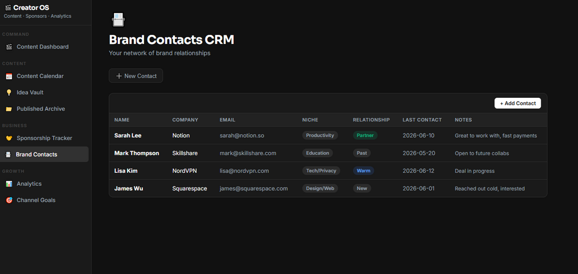Image resolution: width=578 pixels, height=274 pixels.
Task: Click last contact date 2026-06-01
Action: [x=418, y=189]
